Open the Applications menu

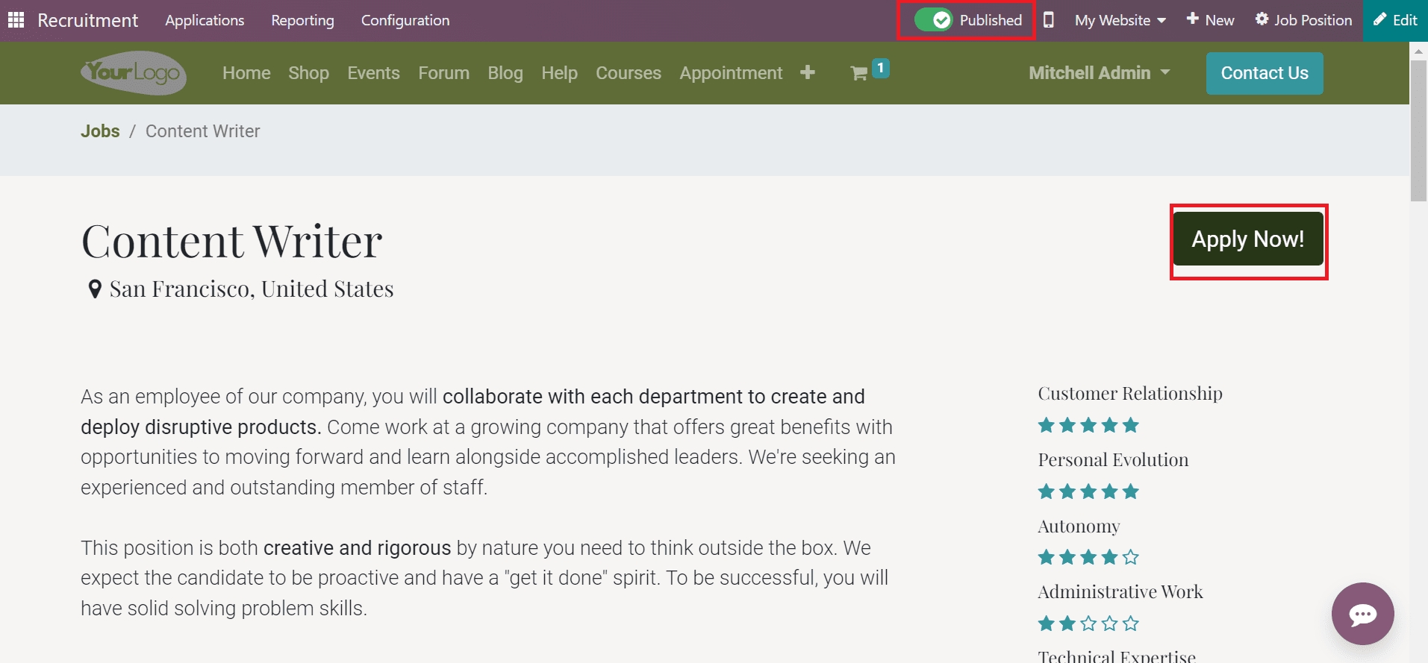coord(205,20)
